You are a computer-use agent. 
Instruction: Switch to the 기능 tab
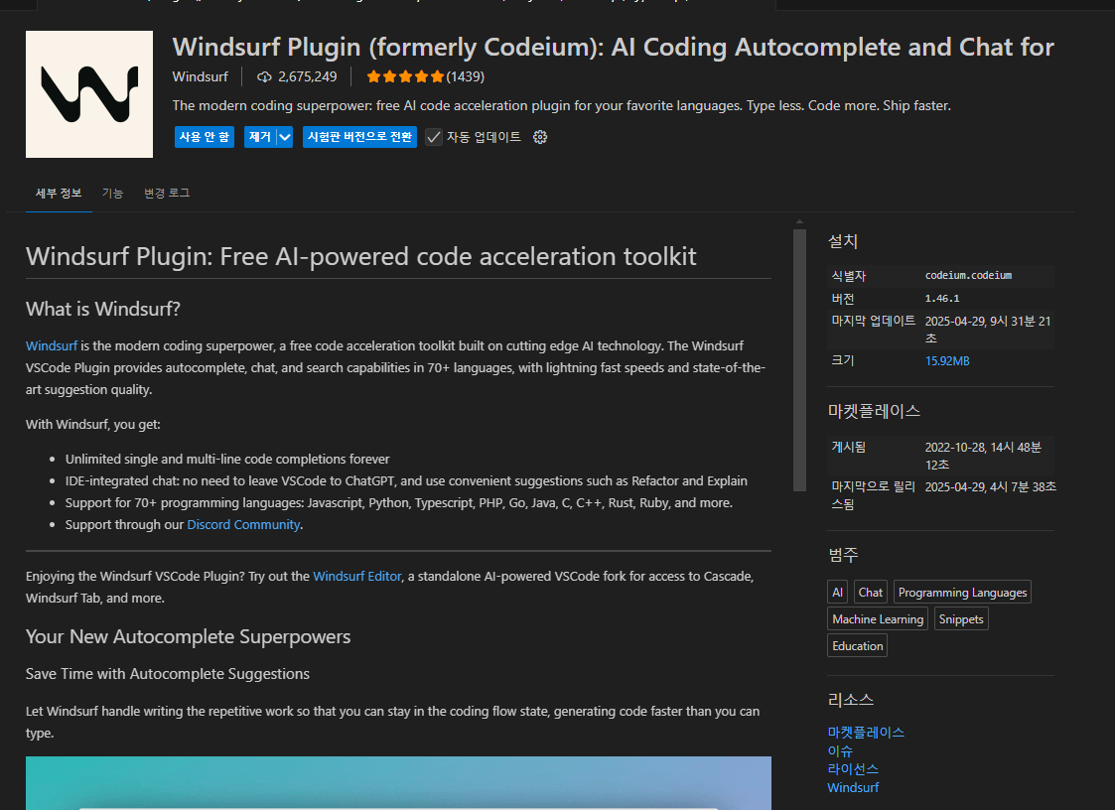112,194
